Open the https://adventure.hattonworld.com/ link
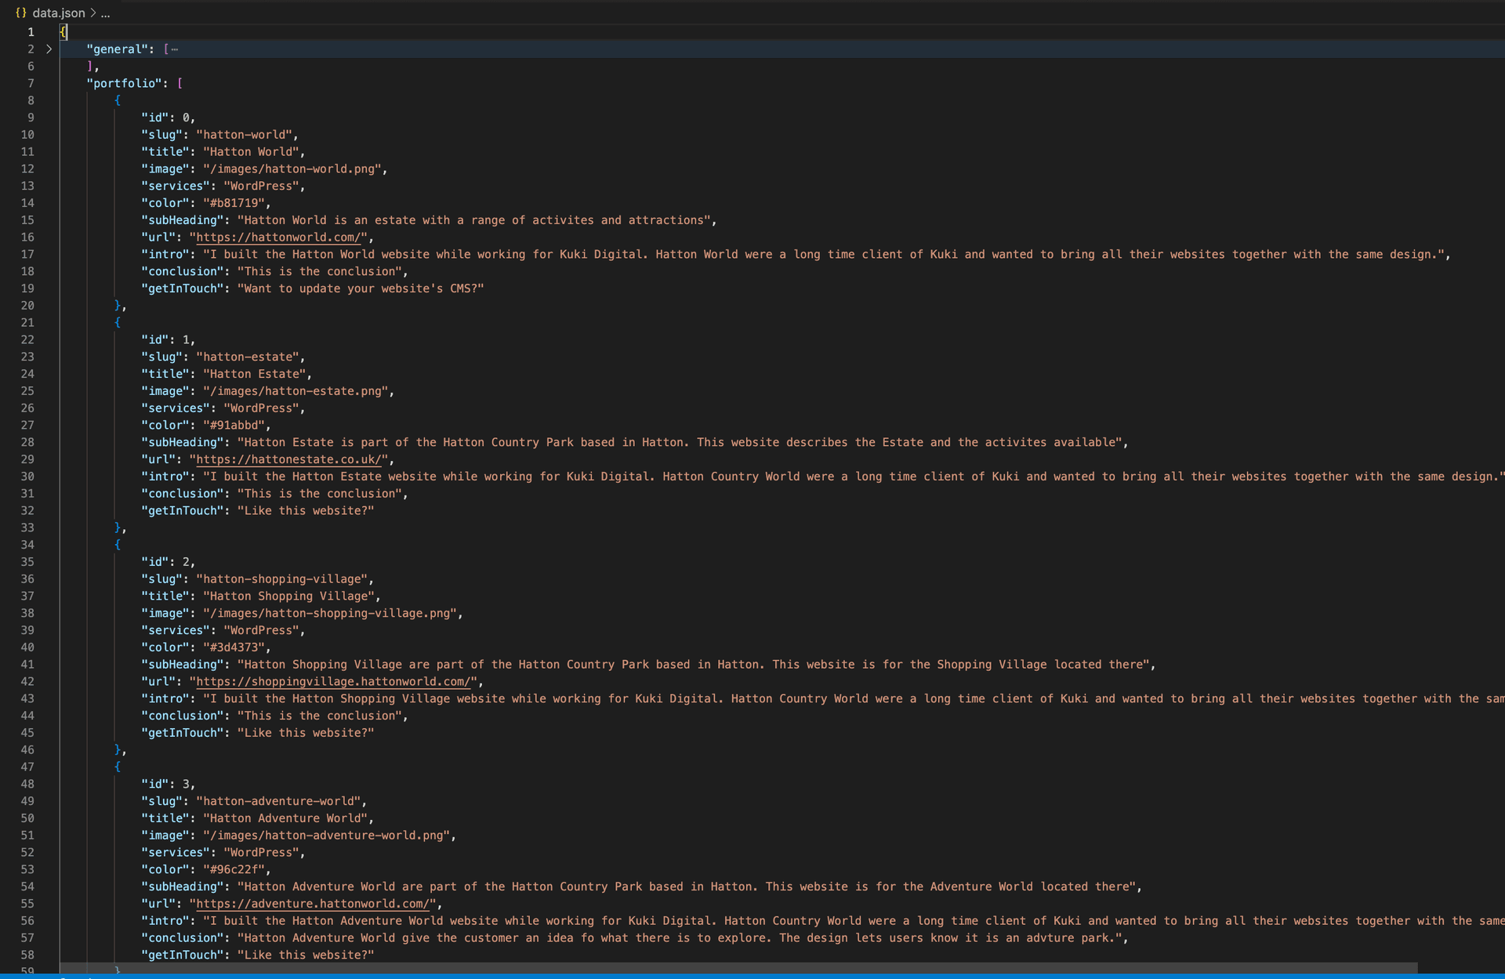Viewport: 1505px width, 979px height. (x=312, y=904)
